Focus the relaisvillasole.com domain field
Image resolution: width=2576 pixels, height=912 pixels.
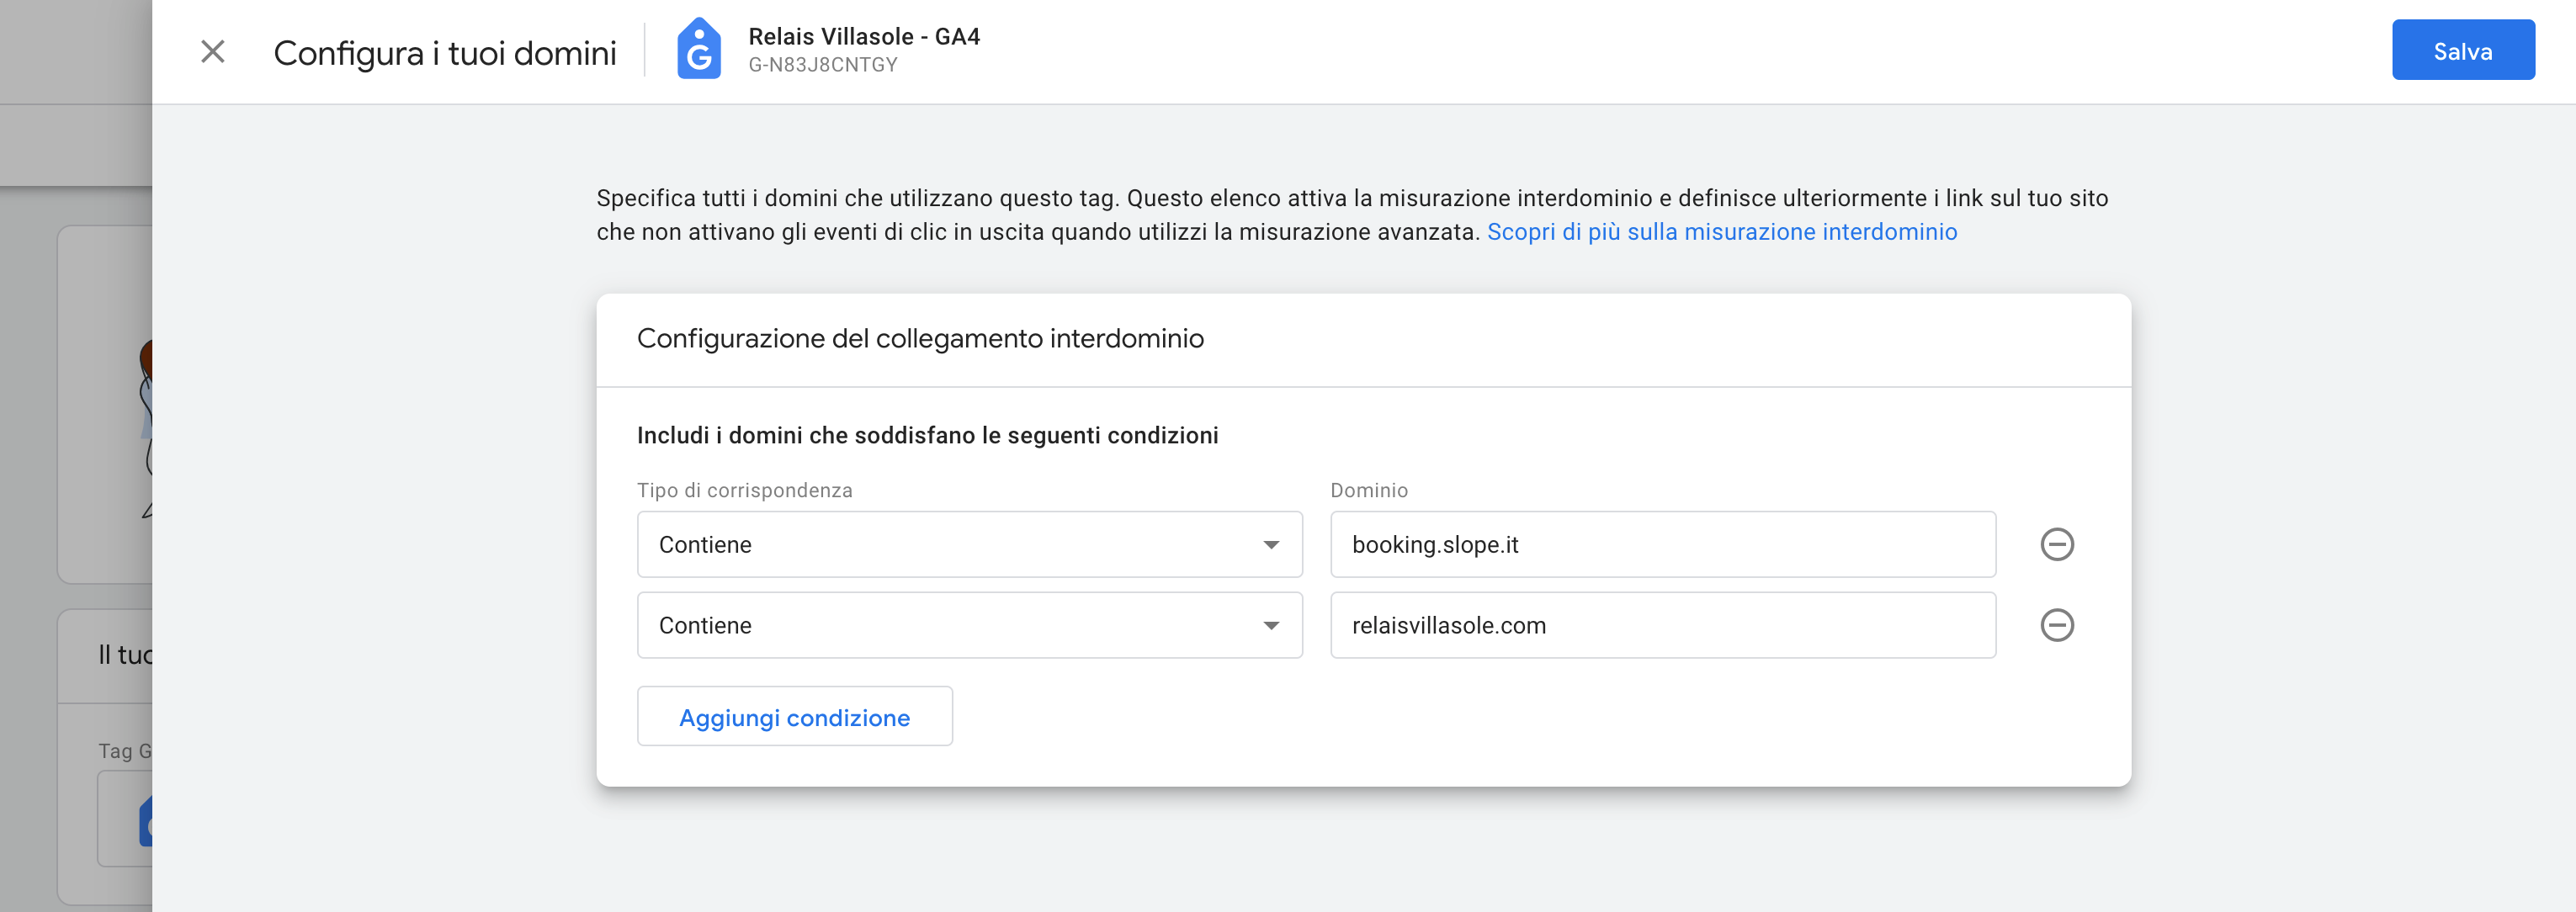pyautogui.click(x=1661, y=625)
